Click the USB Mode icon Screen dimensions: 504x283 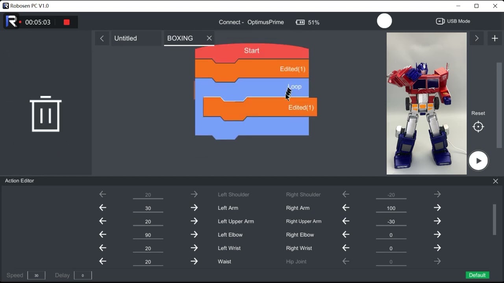[440, 21]
